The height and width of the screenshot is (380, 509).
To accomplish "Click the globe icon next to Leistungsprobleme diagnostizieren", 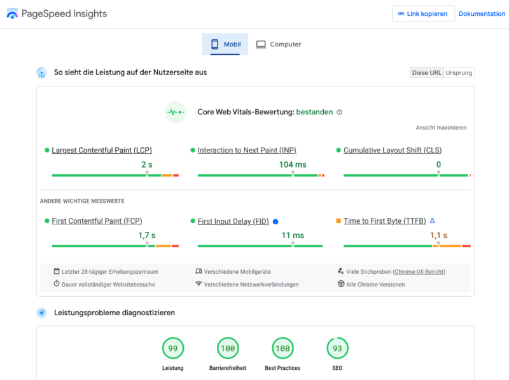I will 41,313.
